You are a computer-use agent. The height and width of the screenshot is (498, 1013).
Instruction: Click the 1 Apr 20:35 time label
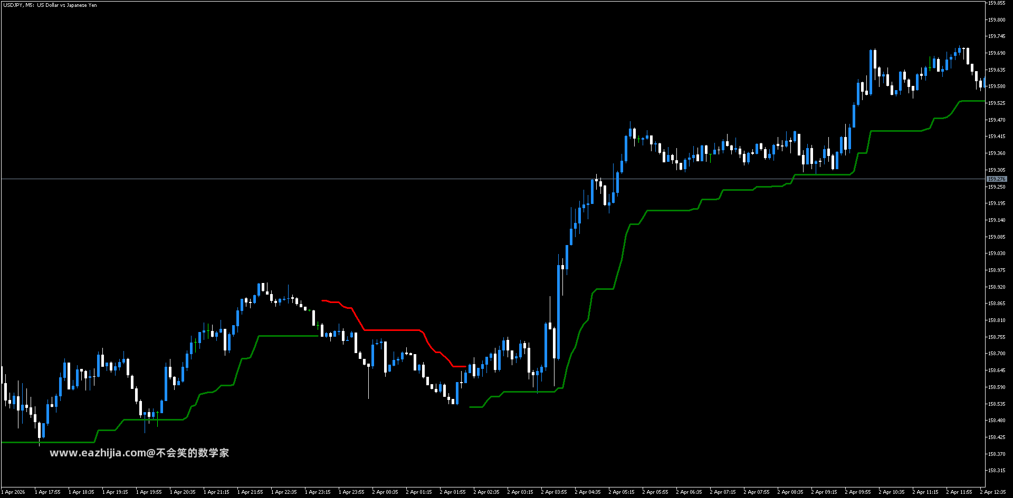point(183,492)
